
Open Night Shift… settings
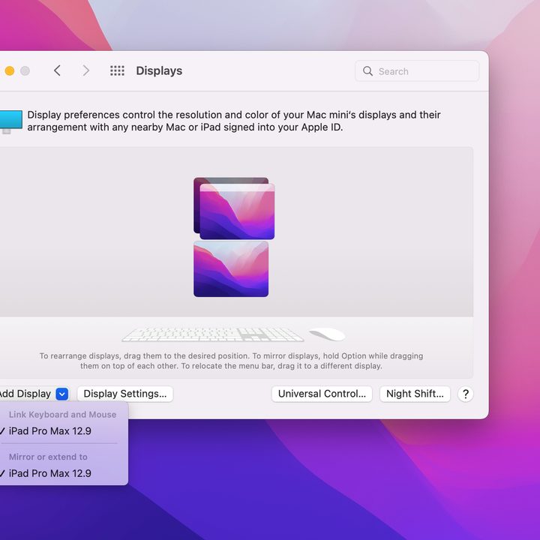click(415, 394)
